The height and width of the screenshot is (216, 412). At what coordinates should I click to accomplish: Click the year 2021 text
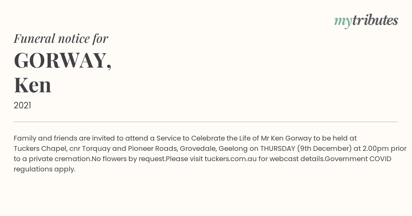click(22, 106)
